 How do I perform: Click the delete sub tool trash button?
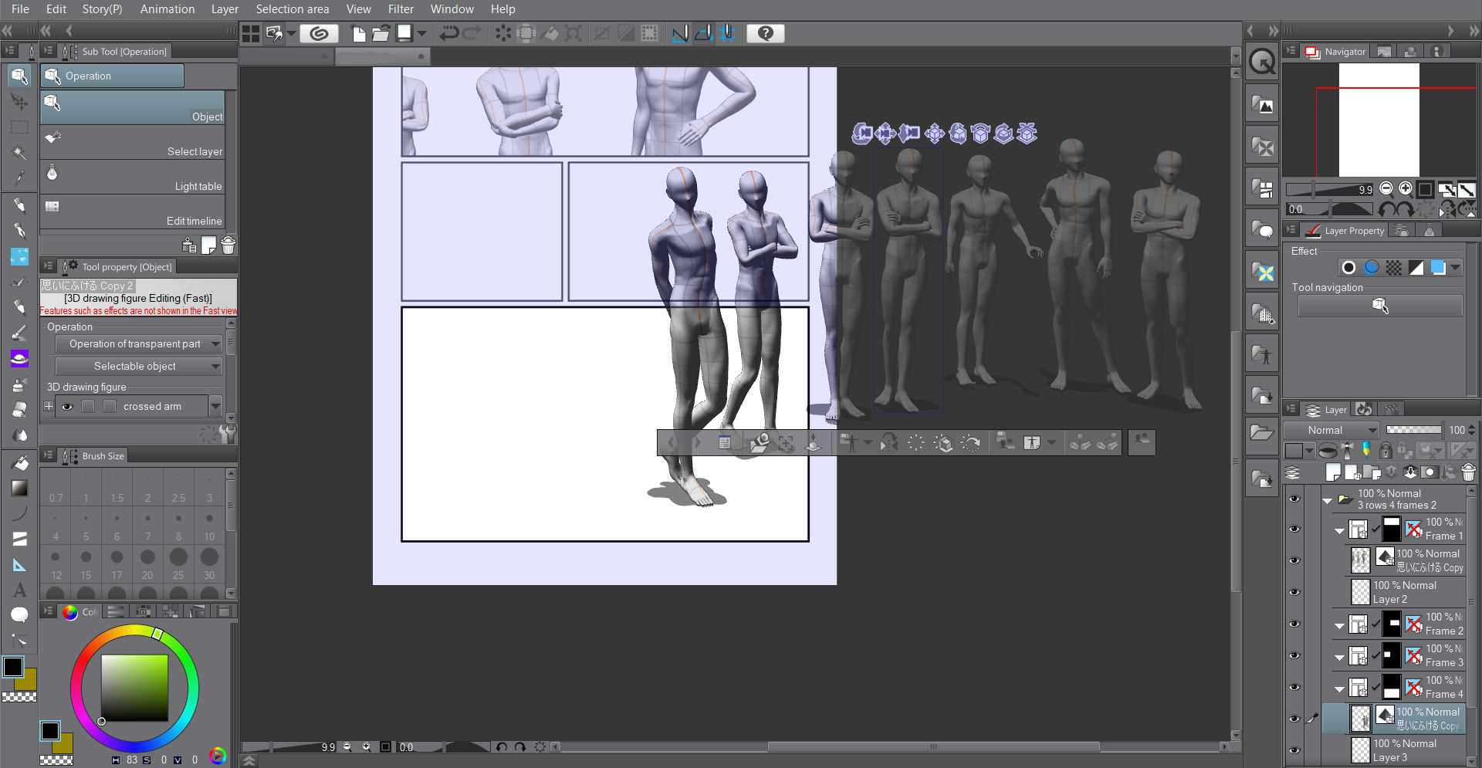[228, 245]
